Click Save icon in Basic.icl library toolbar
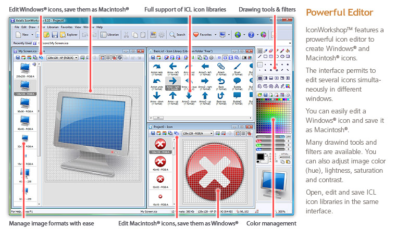The width and height of the screenshot is (396, 229). pyautogui.click(x=153, y=58)
